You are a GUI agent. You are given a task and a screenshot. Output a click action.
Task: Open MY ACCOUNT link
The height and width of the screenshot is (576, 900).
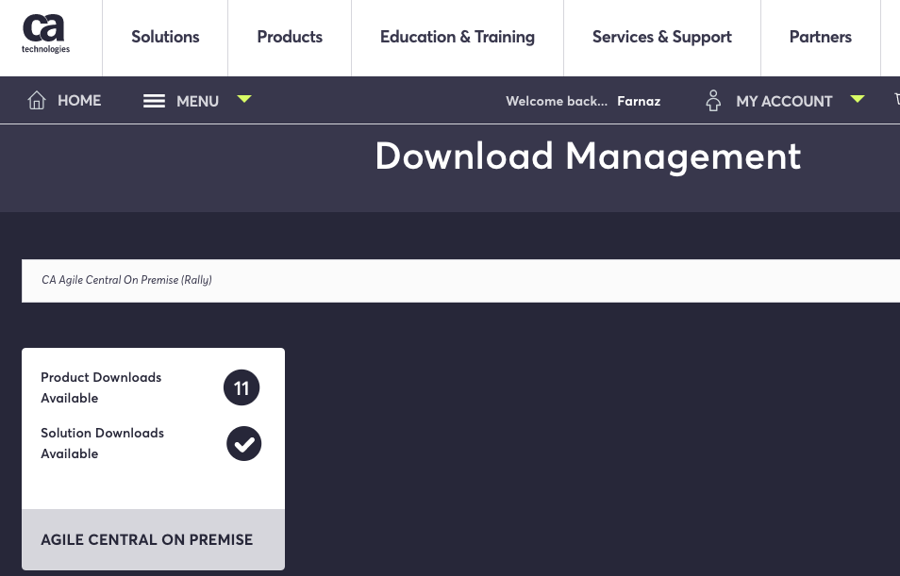point(784,102)
